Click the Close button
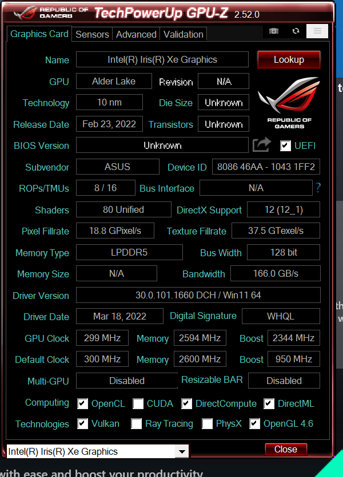This screenshot has width=343, height=477. [286, 449]
